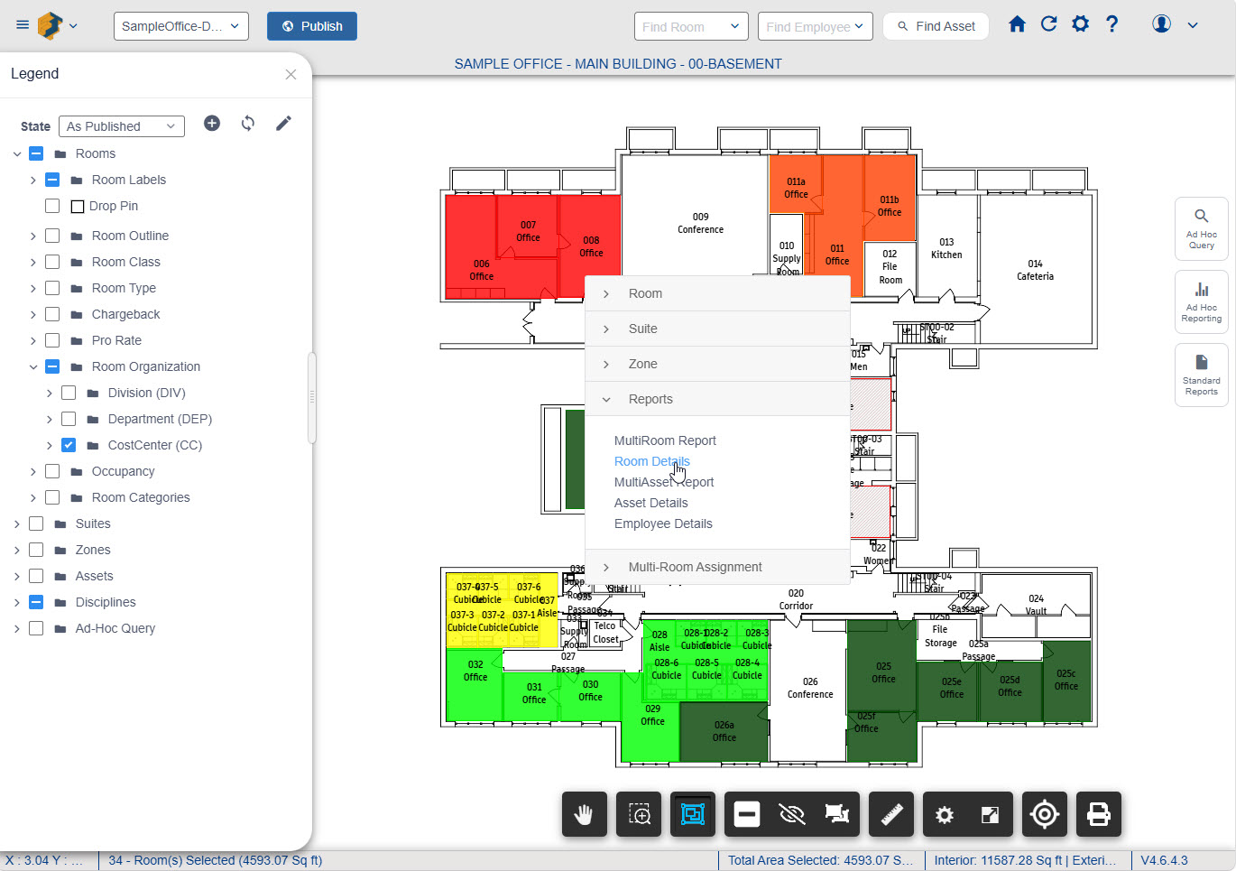Click the red 006 Office room

481,270
